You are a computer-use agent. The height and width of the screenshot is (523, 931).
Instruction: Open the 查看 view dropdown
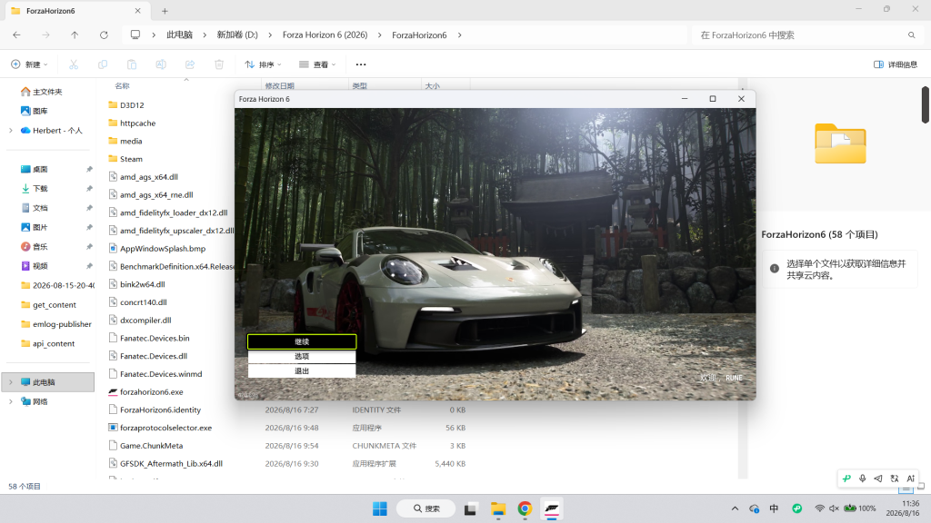(x=317, y=64)
